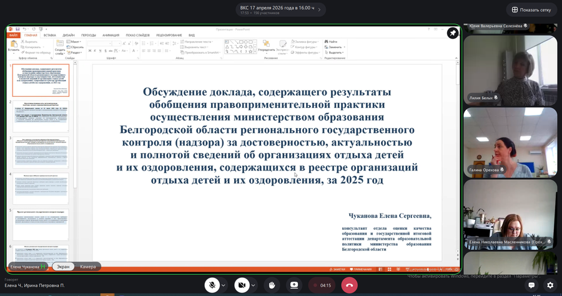Open camera options dropdown arrow
Screen dimensions: 562x296
tap(253, 285)
